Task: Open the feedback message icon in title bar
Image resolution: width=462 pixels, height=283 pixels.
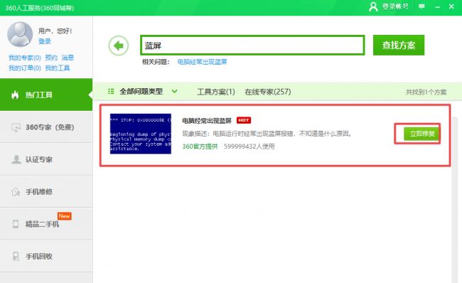Action: tap(421, 6)
